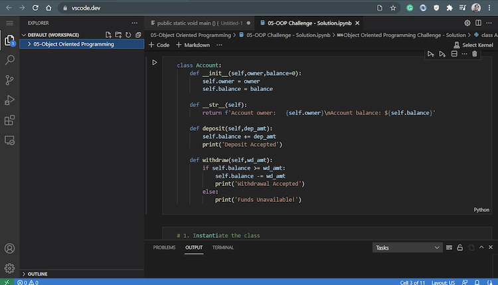Open the Manage gear in activity bar
This screenshot has height=285, width=498.
(9, 268)
